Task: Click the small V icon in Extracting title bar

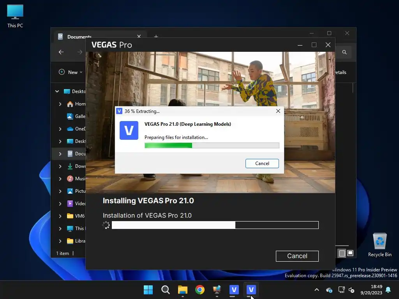Action: [119, 111]
